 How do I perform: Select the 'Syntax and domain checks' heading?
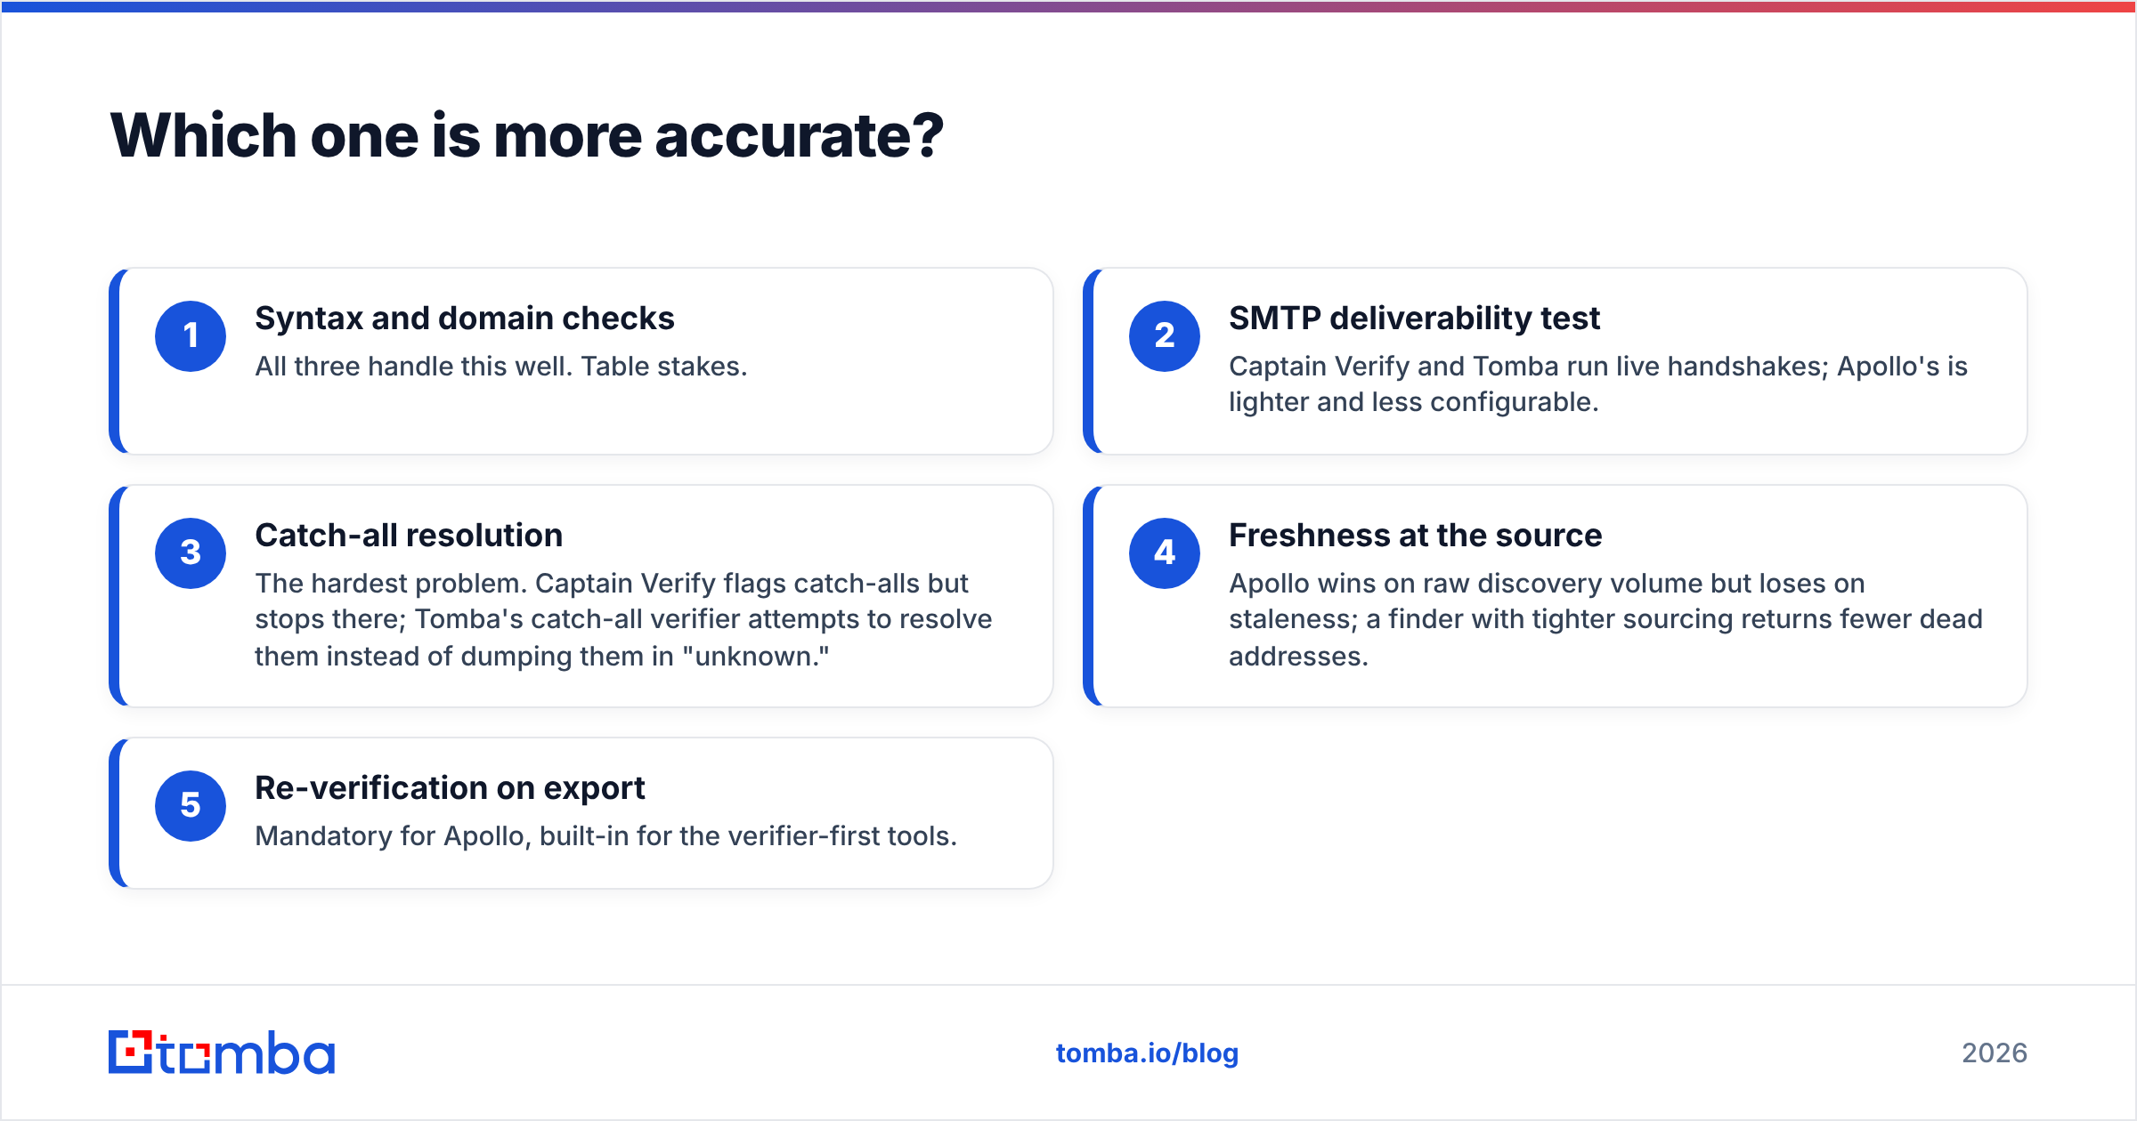465,319
